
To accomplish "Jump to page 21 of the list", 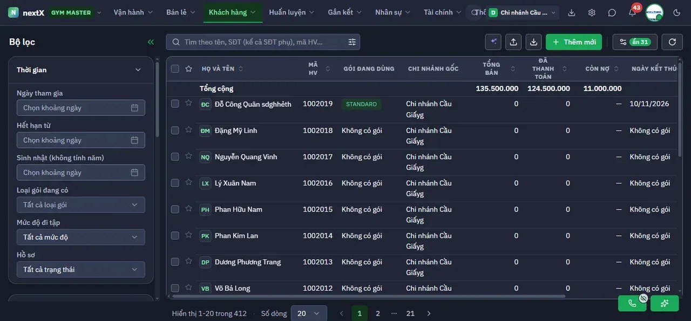I will coord(410,313).
